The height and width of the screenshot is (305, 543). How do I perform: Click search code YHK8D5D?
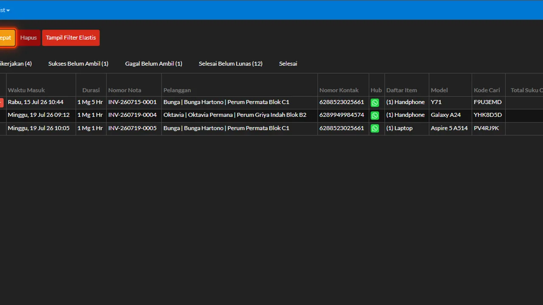point(488,115)
